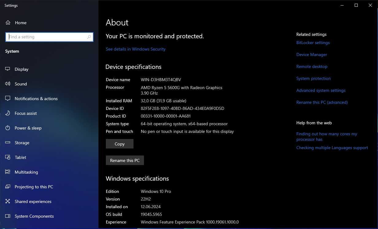This screenshot has height=229, width=378.
Task: Select install date 12.06.2024
Action: pos(151,207)
